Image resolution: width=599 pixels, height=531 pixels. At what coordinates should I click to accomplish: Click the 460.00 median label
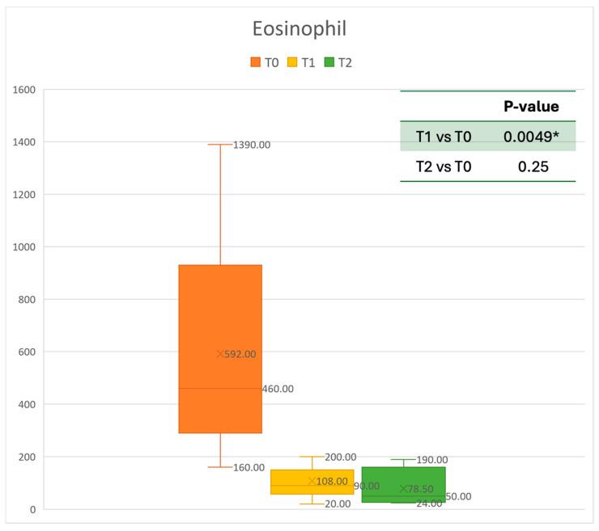coord(278,389)
